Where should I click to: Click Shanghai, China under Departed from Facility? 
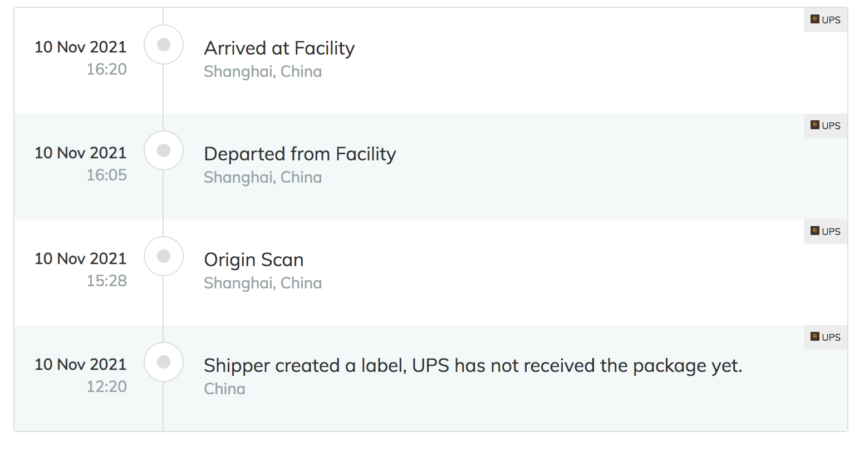click(263, 178)
